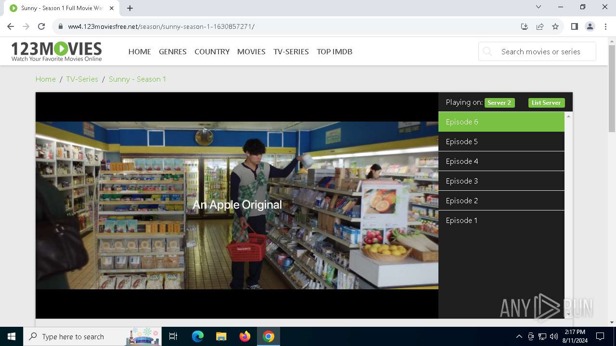
Task: Open the TV-SERIES menu item
Action: (x=291, y=51)
